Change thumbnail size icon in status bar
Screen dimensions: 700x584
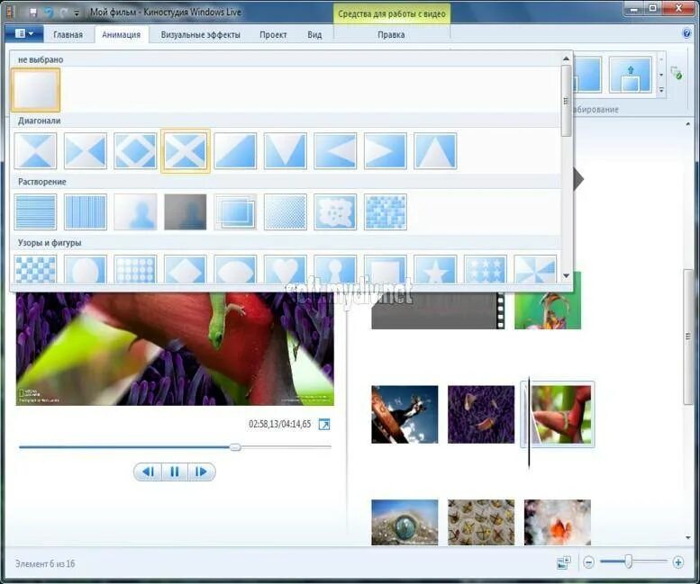tap(564, 562)
